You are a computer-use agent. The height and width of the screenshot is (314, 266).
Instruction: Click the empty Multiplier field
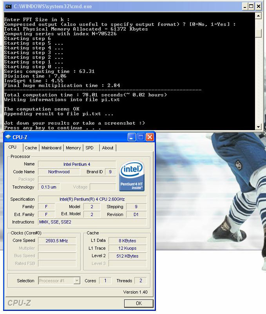pyautogui.click(x=57, y=248)
